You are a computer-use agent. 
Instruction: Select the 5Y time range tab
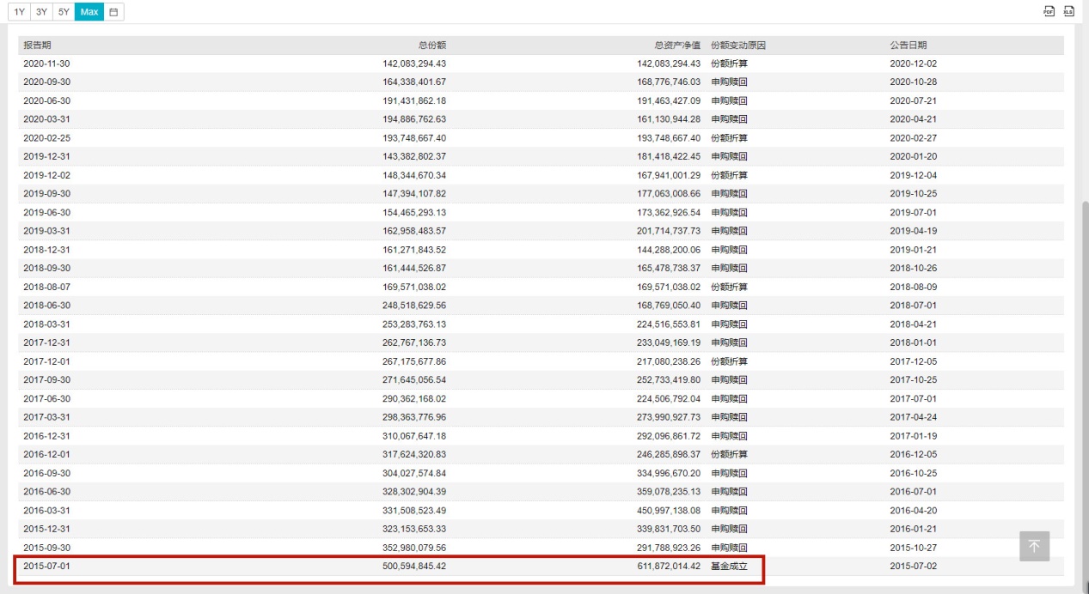tap(64, 12)
